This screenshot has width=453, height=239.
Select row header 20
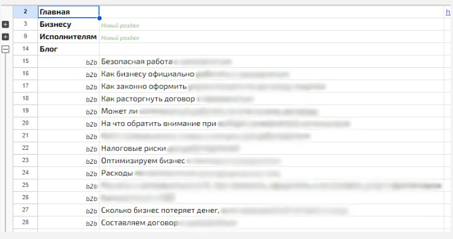(x=26, y=123)
